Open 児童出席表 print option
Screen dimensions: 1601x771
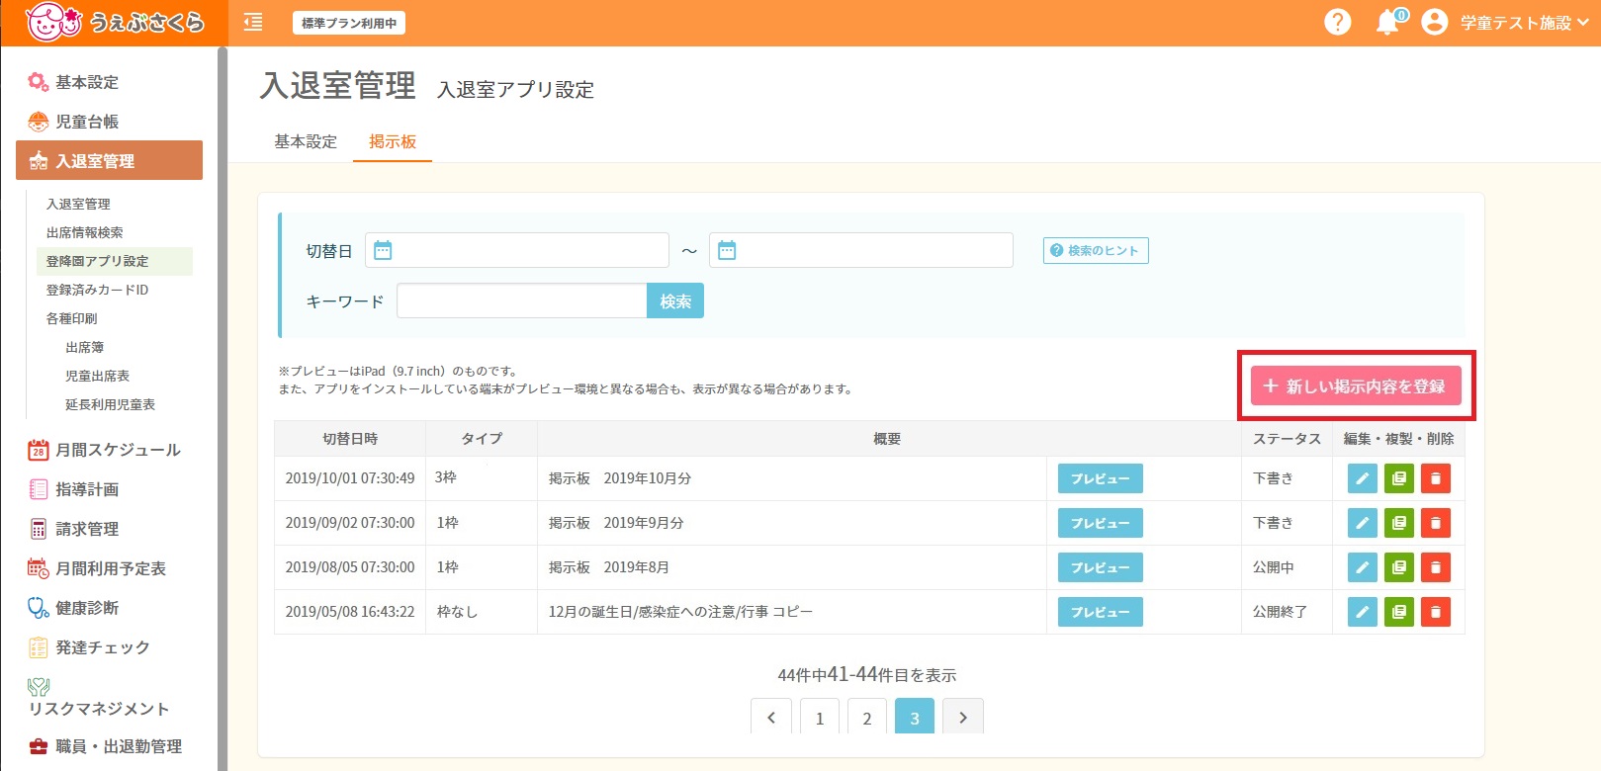[97, 376]
